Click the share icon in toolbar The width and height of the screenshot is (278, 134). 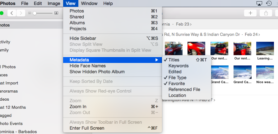point(266,13)
